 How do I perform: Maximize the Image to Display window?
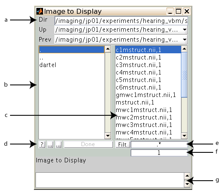pos(178,11)
